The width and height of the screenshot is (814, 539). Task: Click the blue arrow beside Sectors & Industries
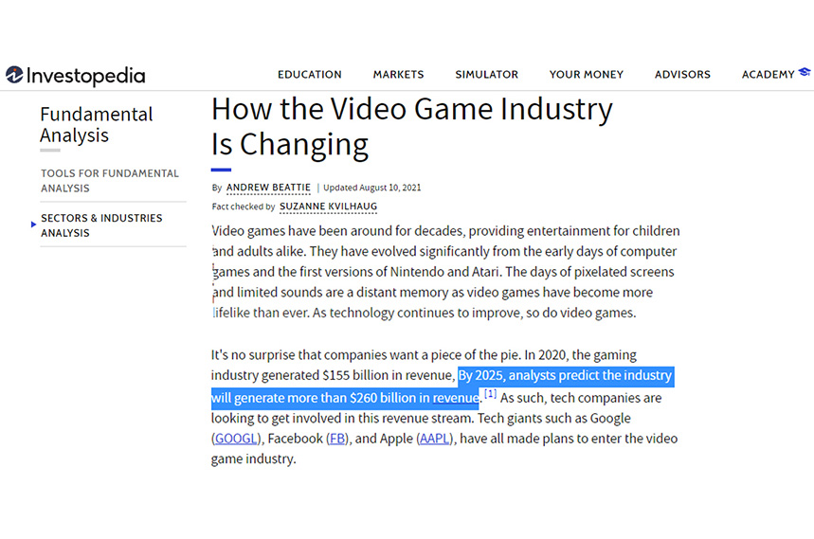coord(34,225)
